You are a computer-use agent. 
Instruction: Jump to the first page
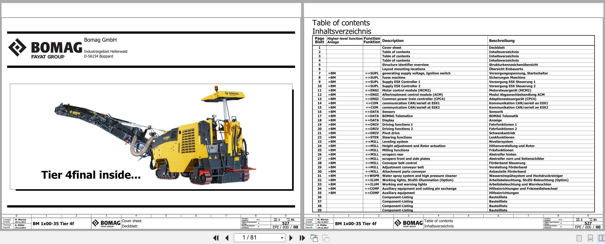tap(216, 237)
